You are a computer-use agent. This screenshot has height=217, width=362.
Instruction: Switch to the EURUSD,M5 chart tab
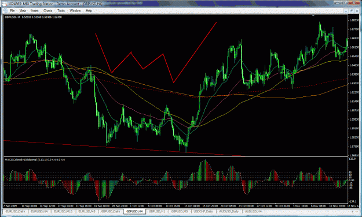(87, 211)
